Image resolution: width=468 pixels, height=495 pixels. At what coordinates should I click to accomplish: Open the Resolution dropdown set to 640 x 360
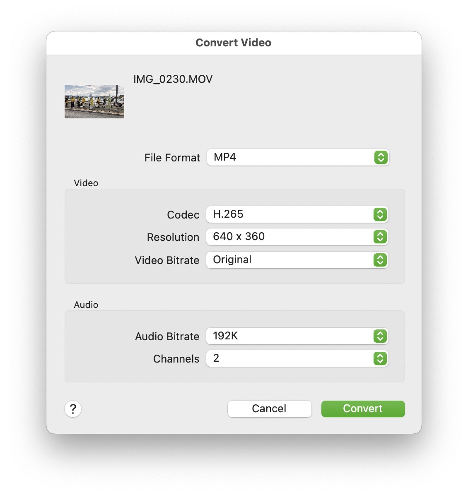pos(297,237)
